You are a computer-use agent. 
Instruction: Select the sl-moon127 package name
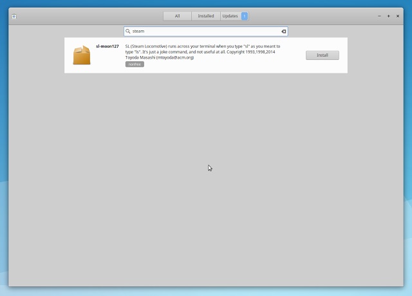108,46
